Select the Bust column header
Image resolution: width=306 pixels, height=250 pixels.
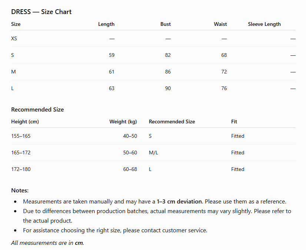click(166, 24)
